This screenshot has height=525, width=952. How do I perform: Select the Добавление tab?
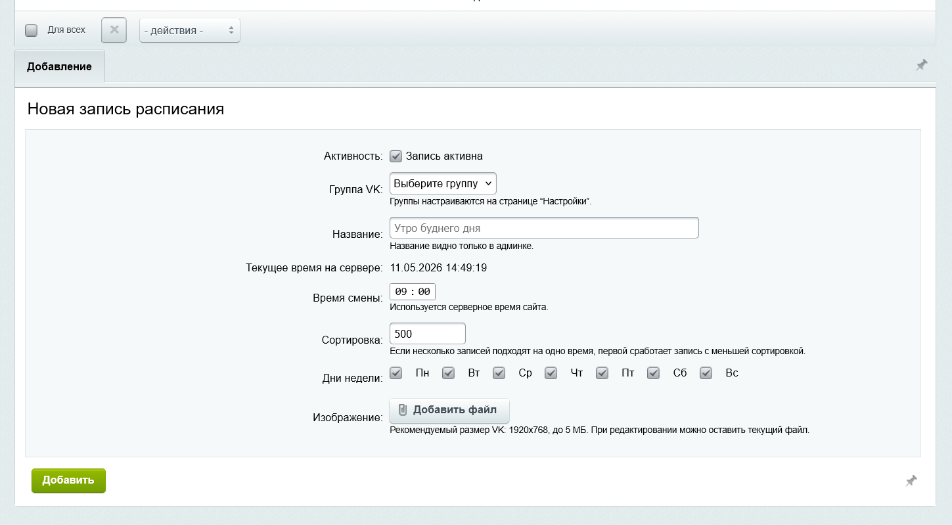59,66
